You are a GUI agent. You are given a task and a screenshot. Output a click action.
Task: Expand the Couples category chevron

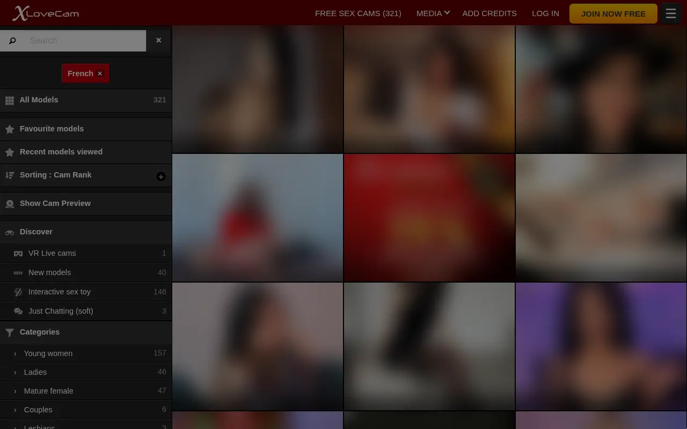coord(15,410)
